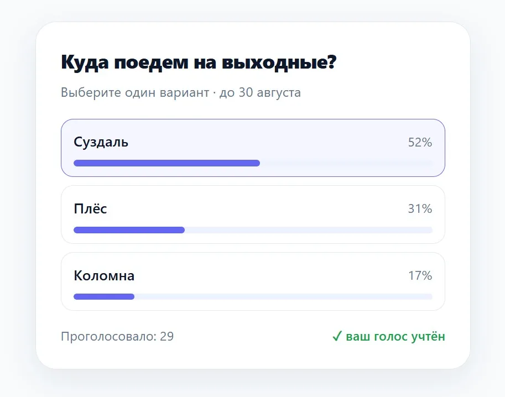Click the 'Суздаль' option name text
The width and height of the screenshot is (505, 397).
[x=101, y=142]
